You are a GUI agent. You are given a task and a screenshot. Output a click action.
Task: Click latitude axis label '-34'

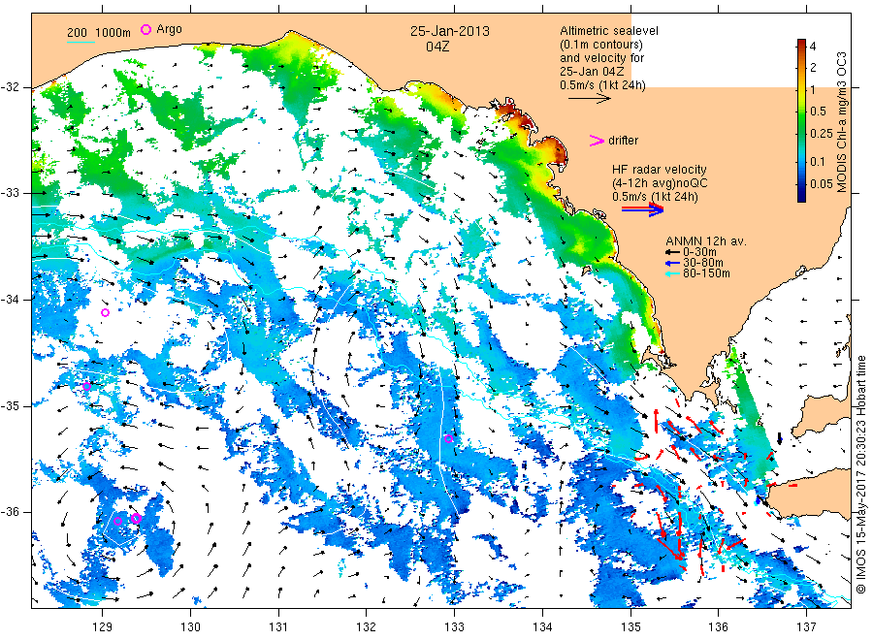click(x=12, y=300)
